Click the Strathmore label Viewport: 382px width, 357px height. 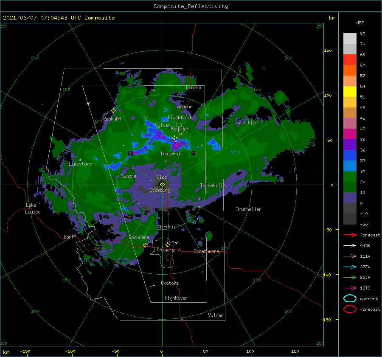(206, 251)
